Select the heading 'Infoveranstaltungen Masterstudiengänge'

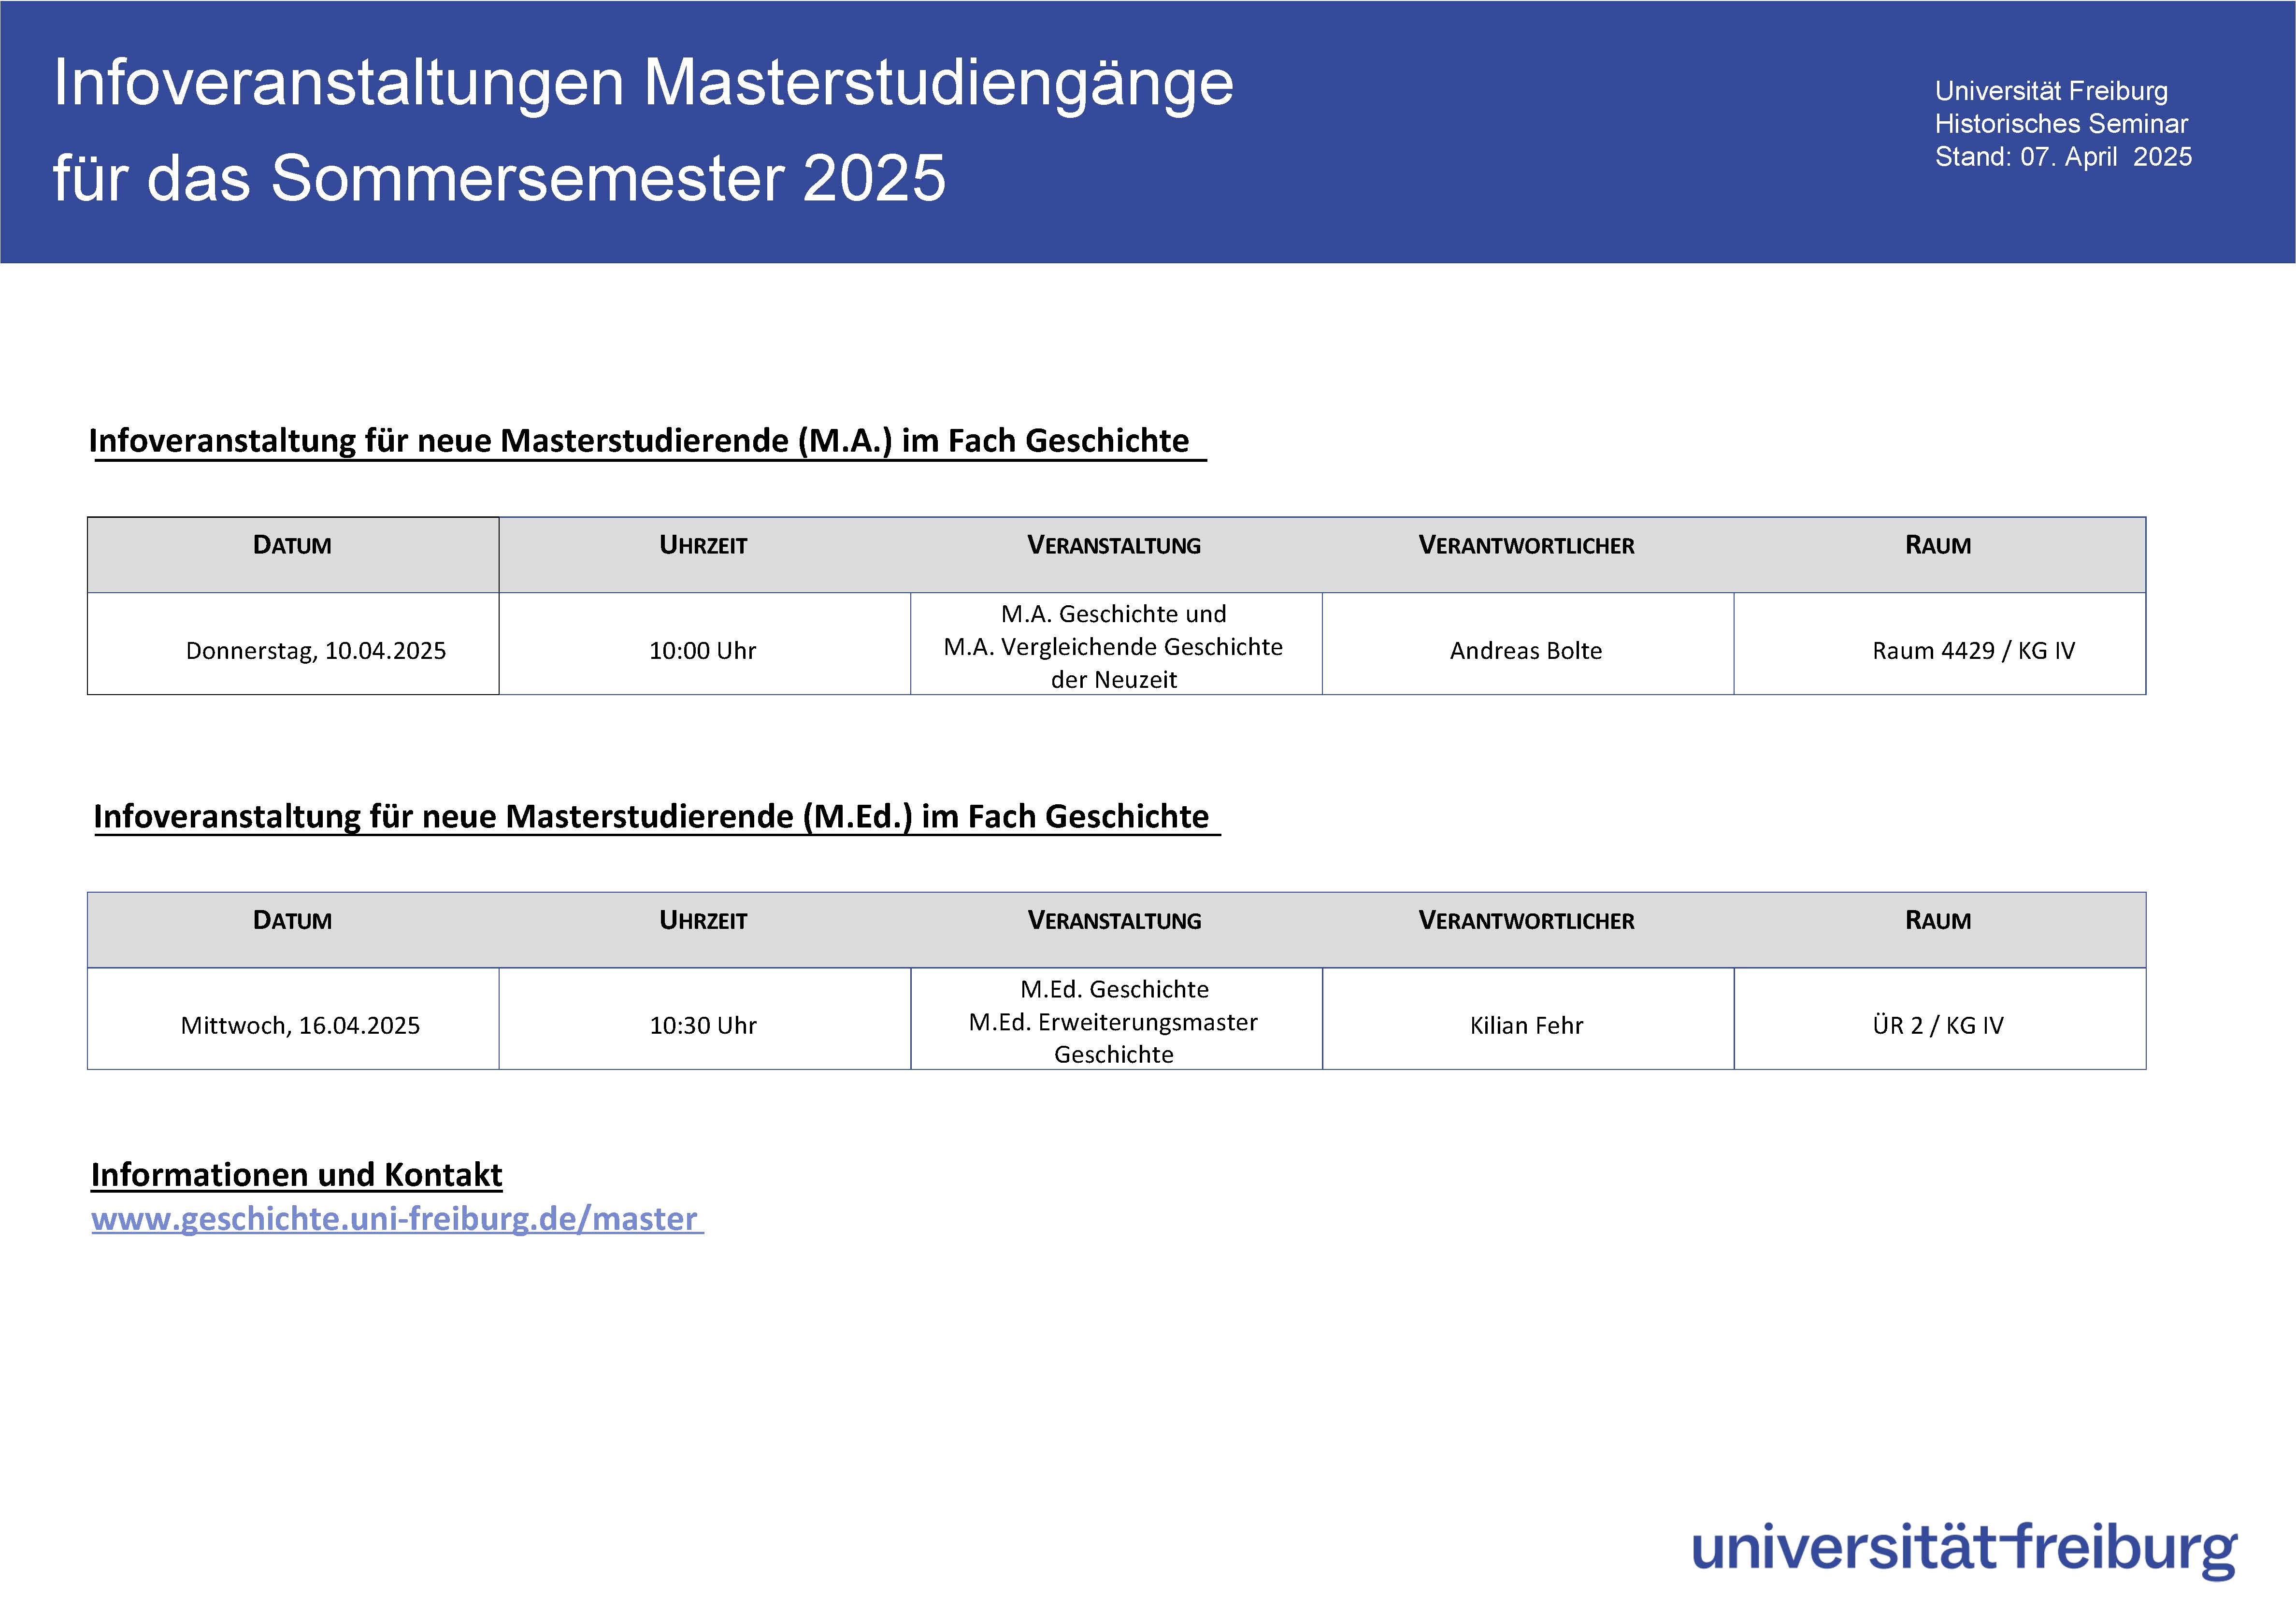(x=644, y=82)
